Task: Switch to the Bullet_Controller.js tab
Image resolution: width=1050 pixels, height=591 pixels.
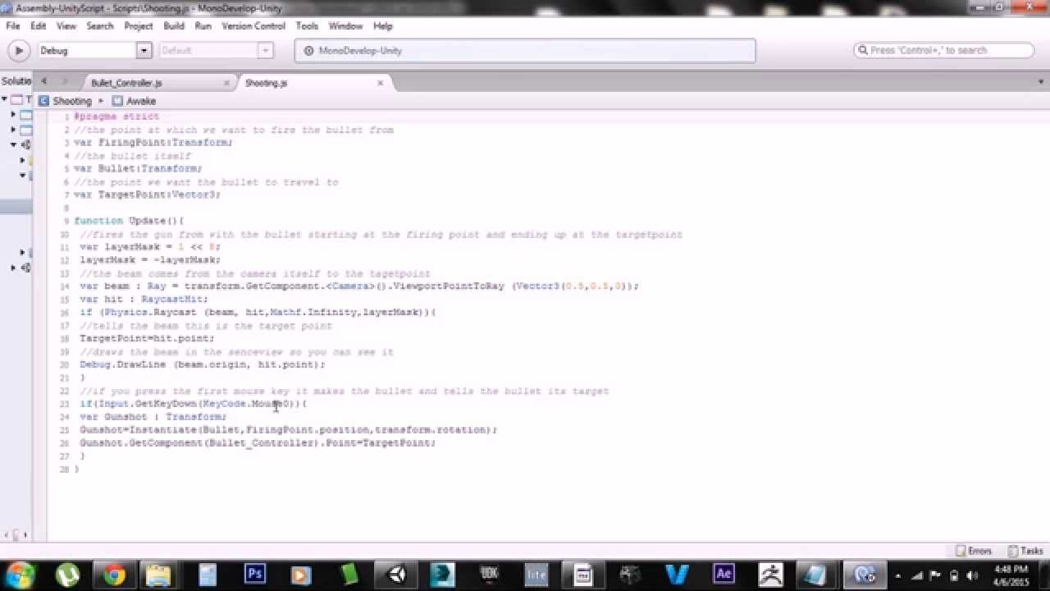Action: 126,83
